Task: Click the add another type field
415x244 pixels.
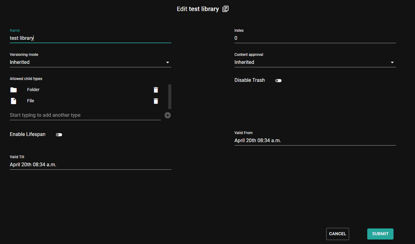Action: click(x=85, y=115)
